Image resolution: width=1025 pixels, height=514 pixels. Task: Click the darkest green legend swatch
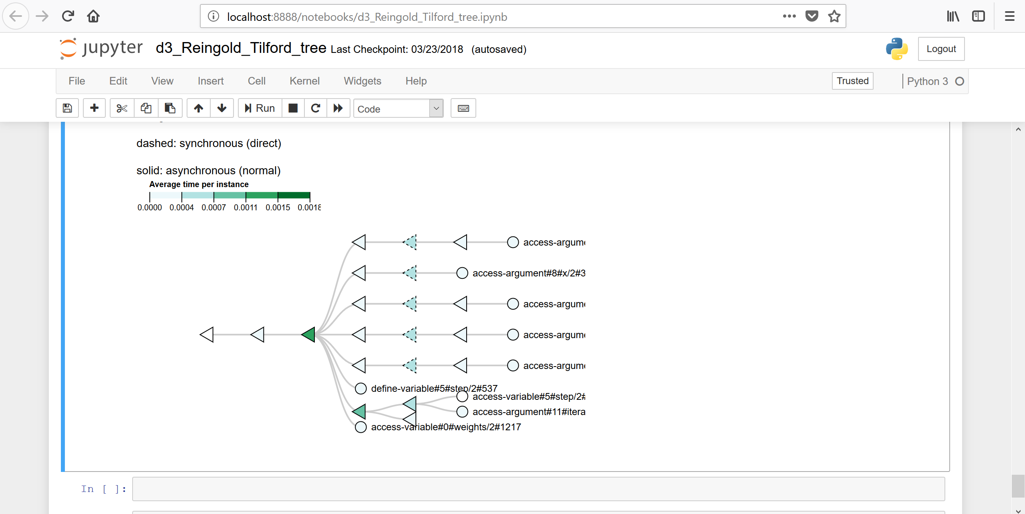click(294, 196)
